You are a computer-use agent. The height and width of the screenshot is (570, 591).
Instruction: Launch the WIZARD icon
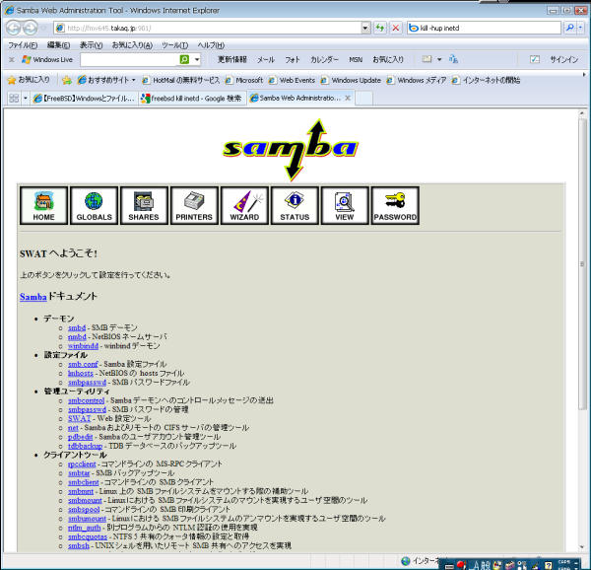click(244, 205)
